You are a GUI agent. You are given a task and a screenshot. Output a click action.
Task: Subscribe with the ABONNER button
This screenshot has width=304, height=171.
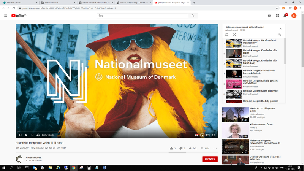210,159
